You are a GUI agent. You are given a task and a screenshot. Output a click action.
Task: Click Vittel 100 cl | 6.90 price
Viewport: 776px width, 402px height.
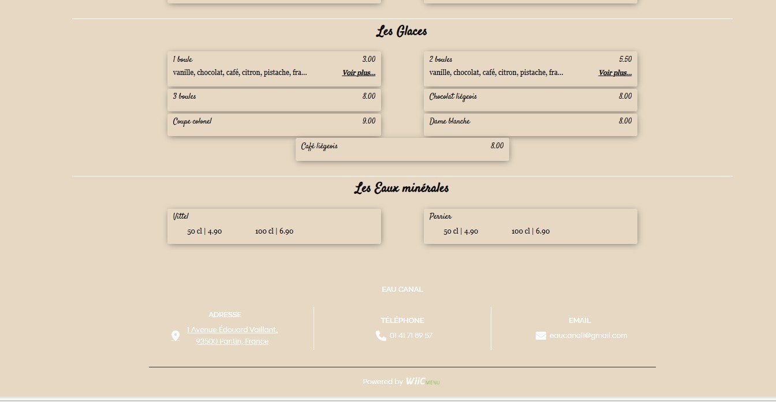pos(274,231)
